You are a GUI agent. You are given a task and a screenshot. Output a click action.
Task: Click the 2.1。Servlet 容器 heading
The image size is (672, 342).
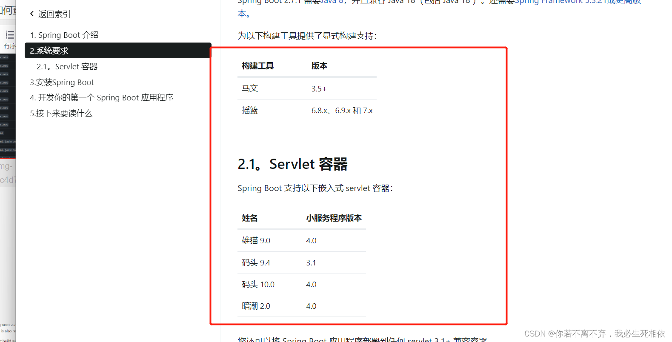pyautogui.click(x=292, y=164)
